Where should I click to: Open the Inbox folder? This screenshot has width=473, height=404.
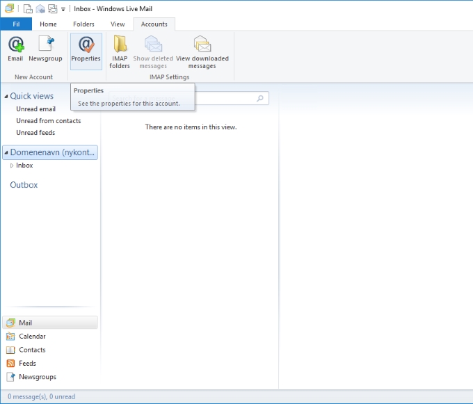[24, 165]
